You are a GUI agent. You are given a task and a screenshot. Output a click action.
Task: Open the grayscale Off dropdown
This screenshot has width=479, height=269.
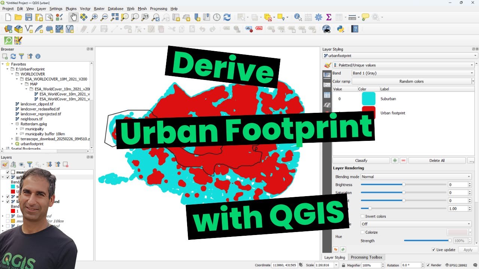[416, 224]
